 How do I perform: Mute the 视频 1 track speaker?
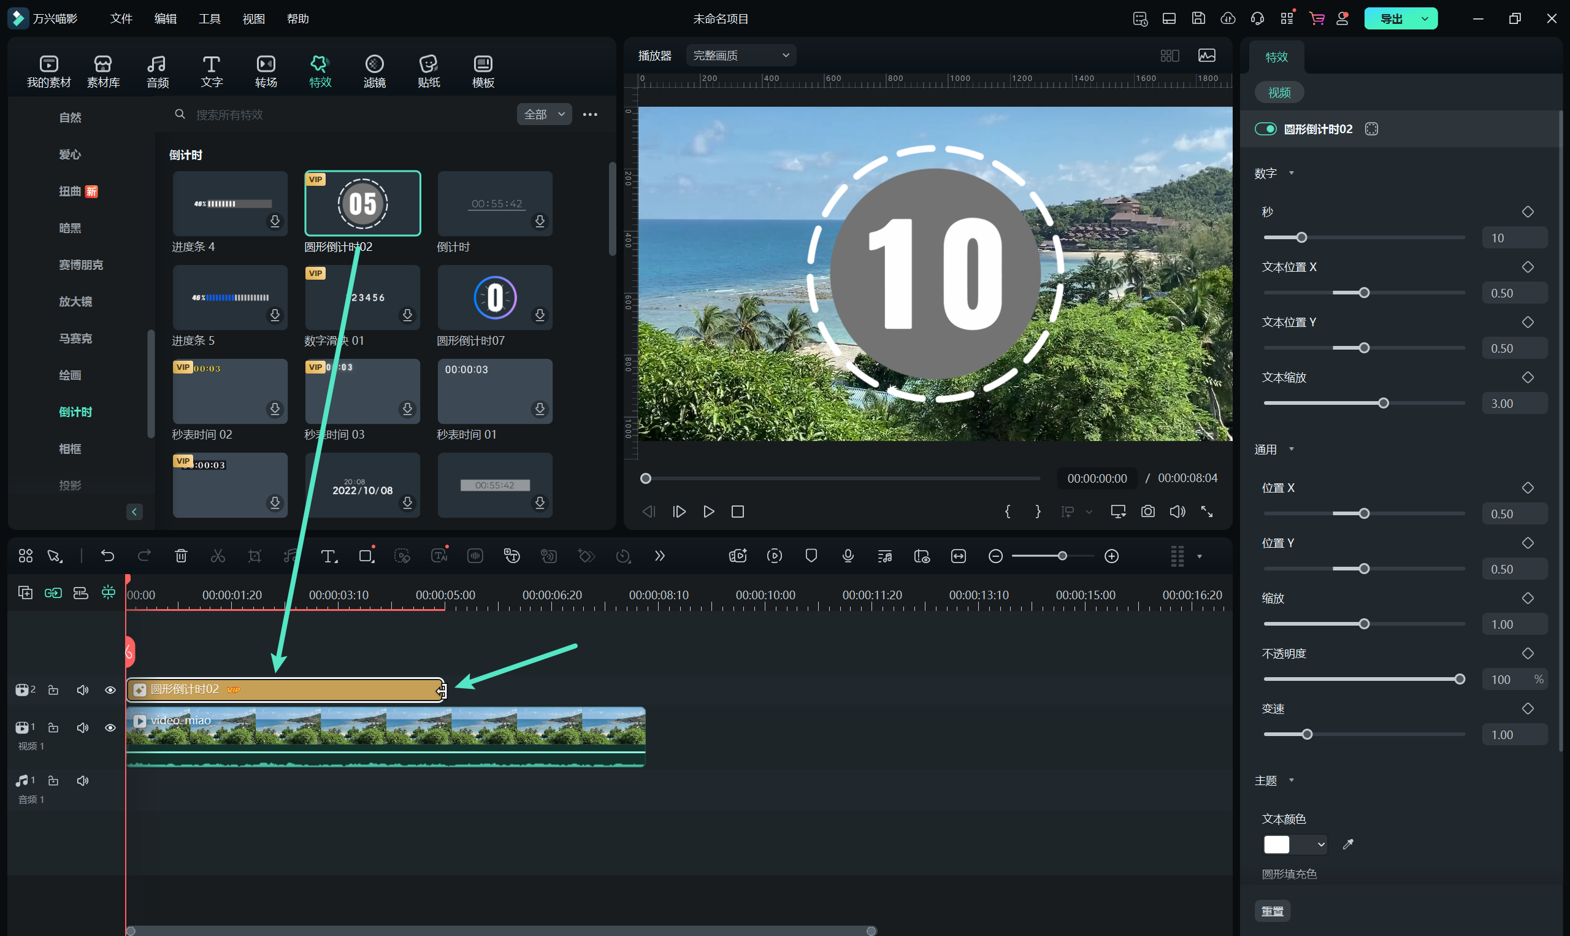[x=83, y=728]
